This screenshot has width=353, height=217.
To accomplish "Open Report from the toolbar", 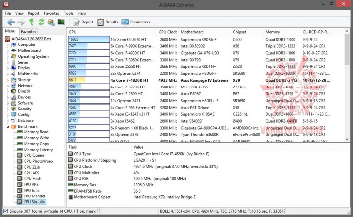I will [x=83, y=22].
